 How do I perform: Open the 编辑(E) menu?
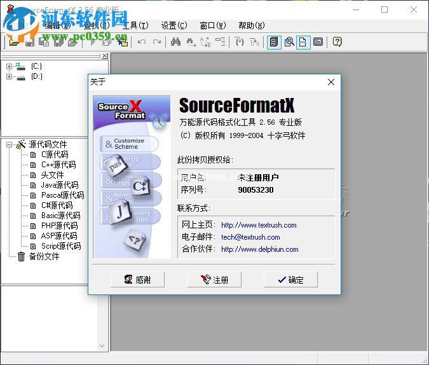(57, 25)
